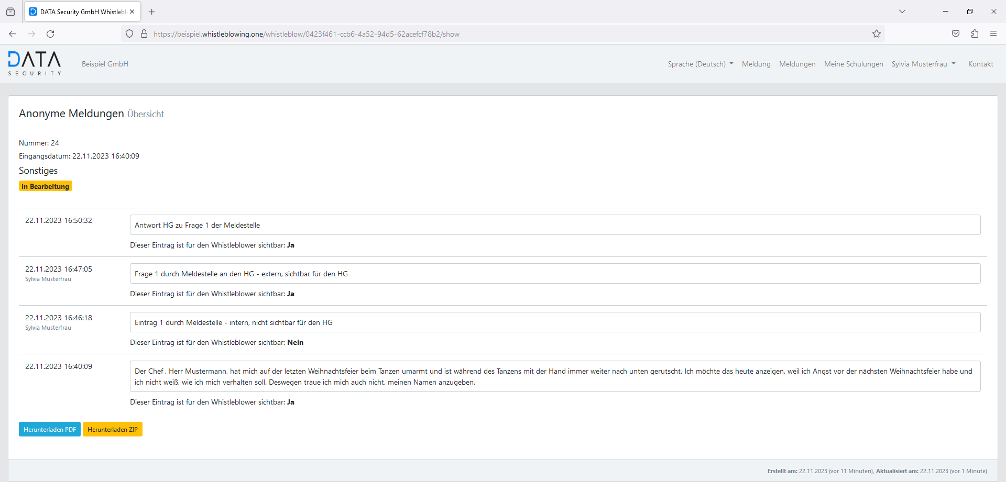This screenshot has height=482, width=1006.
Task: Click the Herunterladen ZIP button
Action: coord(113,429)
